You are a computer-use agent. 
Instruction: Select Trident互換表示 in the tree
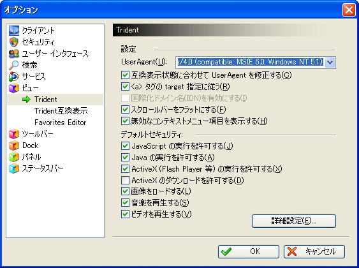61,111
